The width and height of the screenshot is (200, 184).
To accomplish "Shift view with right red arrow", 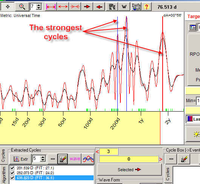I will tap(87, 7).
